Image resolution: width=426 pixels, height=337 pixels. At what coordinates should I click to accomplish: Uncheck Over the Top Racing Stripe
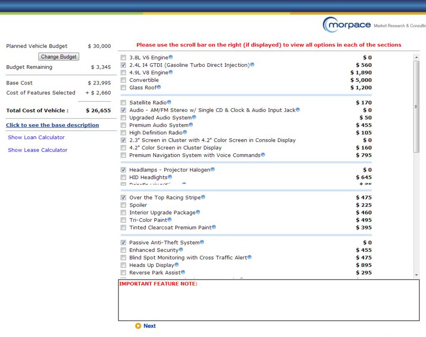(123, 197)
